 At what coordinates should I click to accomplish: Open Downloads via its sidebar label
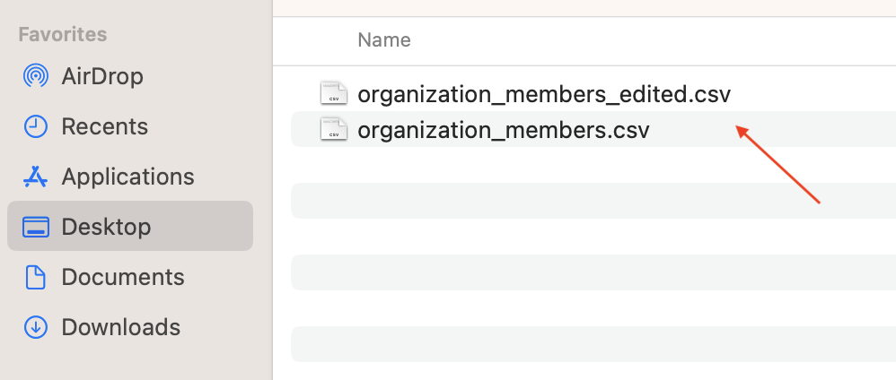[x=120, y=327]
